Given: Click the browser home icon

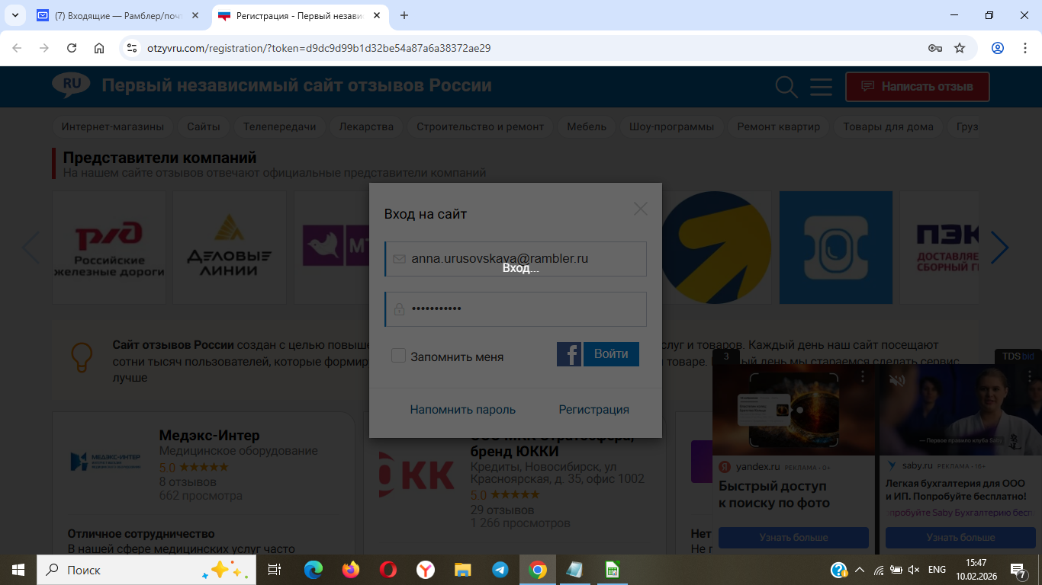Looking at the screenshot, I should 99,48.
